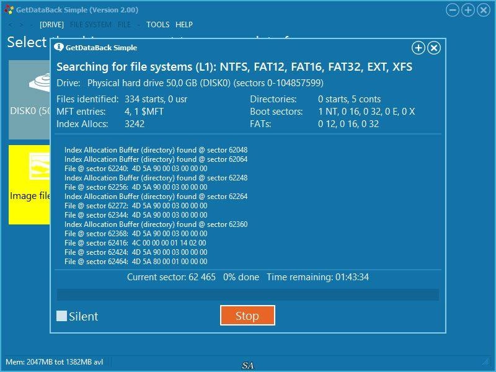Click the Files identified value 334 starts
Screen dimensions: 496x372
click(156, 99)
